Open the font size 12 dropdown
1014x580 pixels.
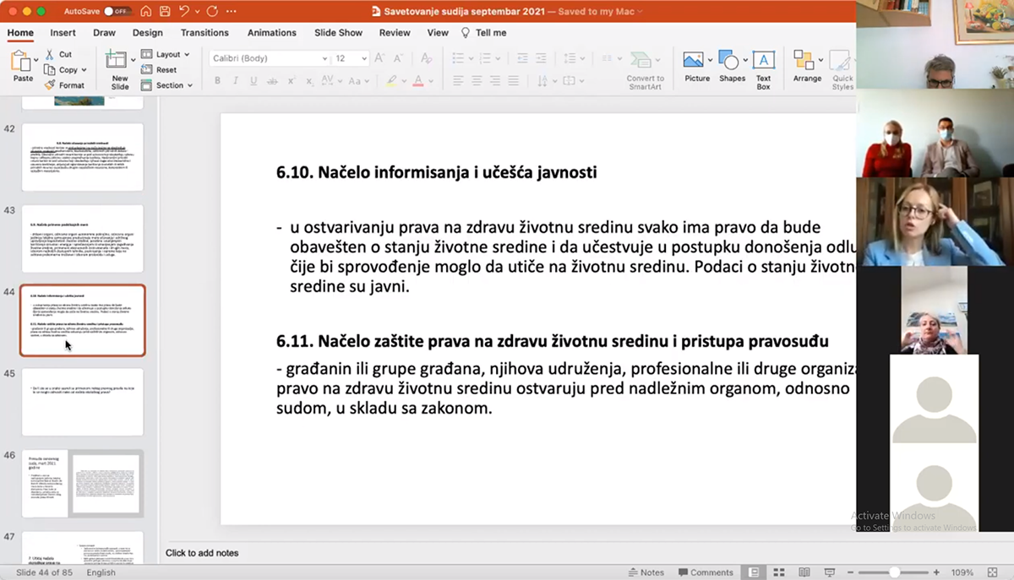pos(351,58)
